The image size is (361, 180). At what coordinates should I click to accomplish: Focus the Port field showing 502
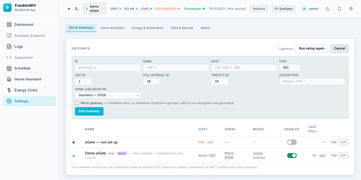point(290,68)
